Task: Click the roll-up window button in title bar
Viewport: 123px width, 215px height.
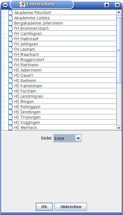Action: tap(107, 5)
